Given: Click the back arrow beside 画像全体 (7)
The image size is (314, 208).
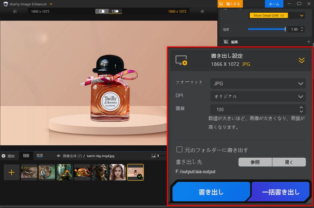Looking at the screenshot, I should tap(58, 156).
